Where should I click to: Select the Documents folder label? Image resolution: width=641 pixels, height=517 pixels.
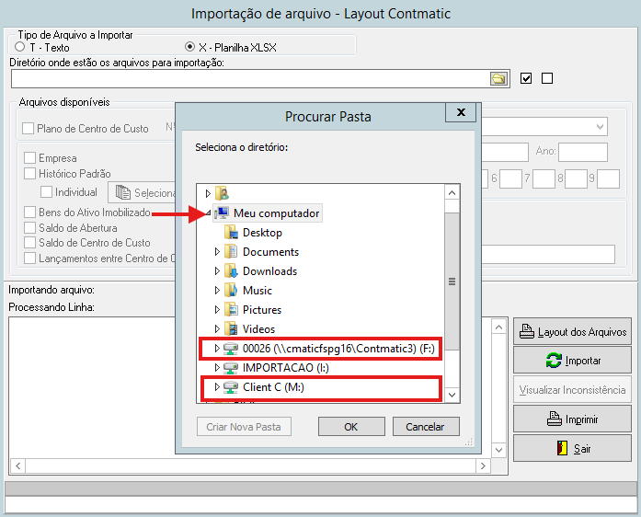coord(270,251)
